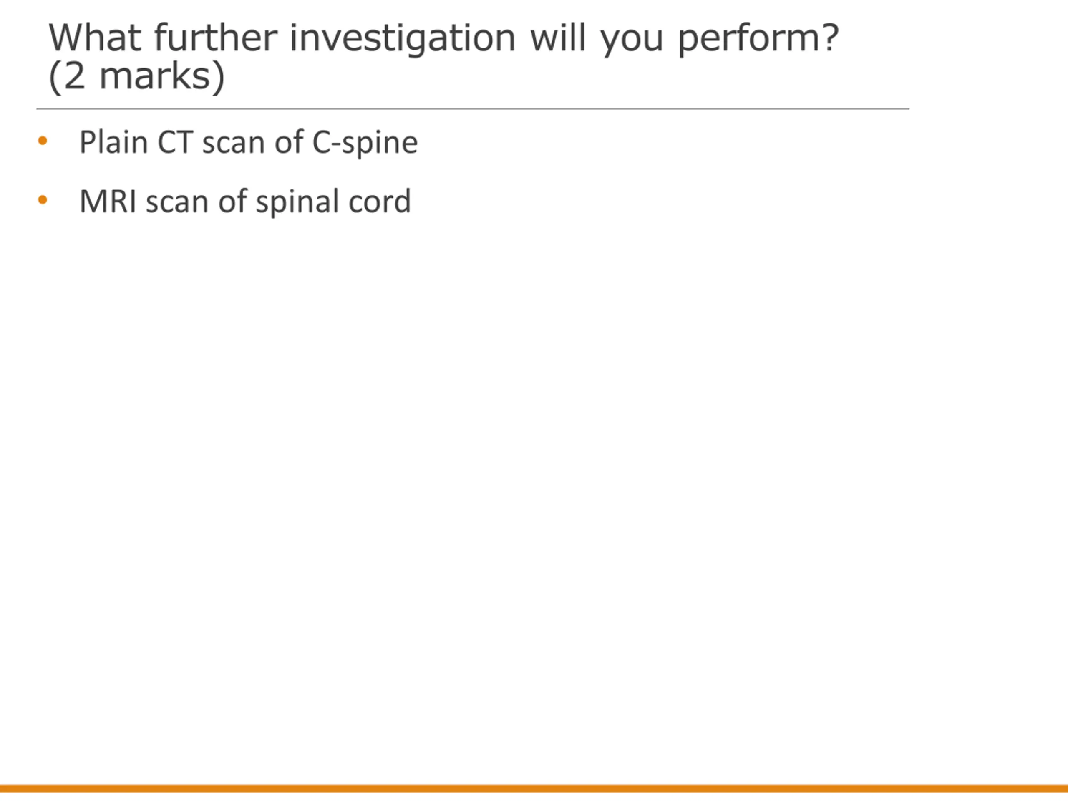Click the horizontal divider line under the title
Viewport: 1068px width, 801px height.
tap(473, 109)
